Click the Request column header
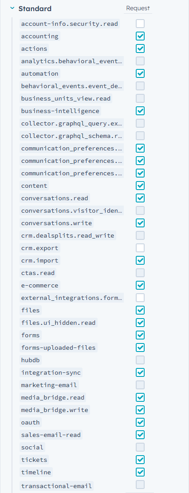This screenshot has width=189, height=493. click(138, 8)
